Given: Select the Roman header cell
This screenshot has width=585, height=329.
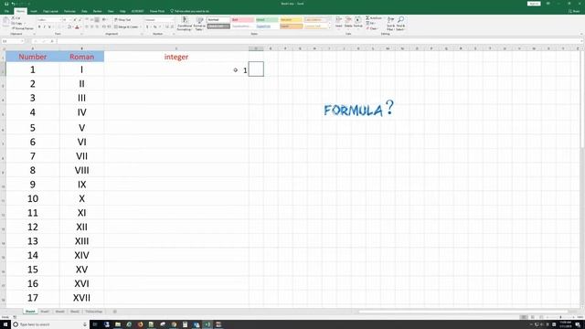Looking at the screenshot, I should 81,57.
